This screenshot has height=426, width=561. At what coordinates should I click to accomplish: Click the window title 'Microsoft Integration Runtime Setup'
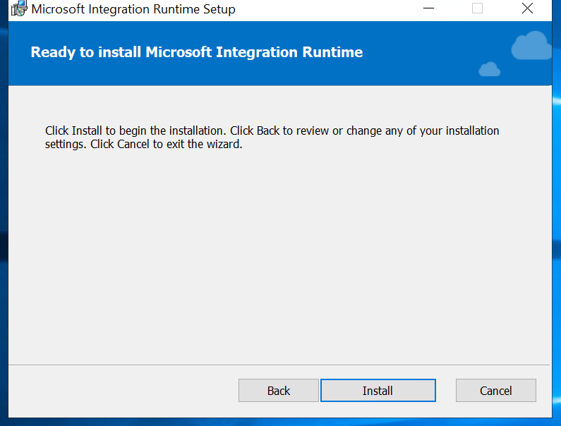pyautogui.click(x=133, y=10)
